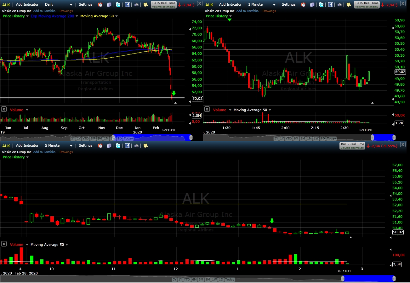410x283 pixels.
Task: Click the ALK symbol field on 5 Minute chart
Action: tap(6, 146)
